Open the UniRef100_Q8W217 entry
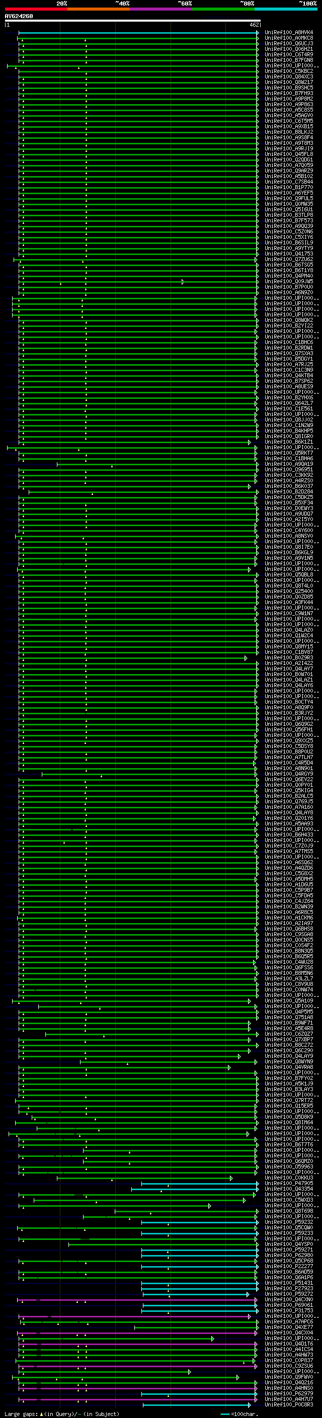This screenshot has height=1418, width=322. pyautogui.click(x=289, y=82)
